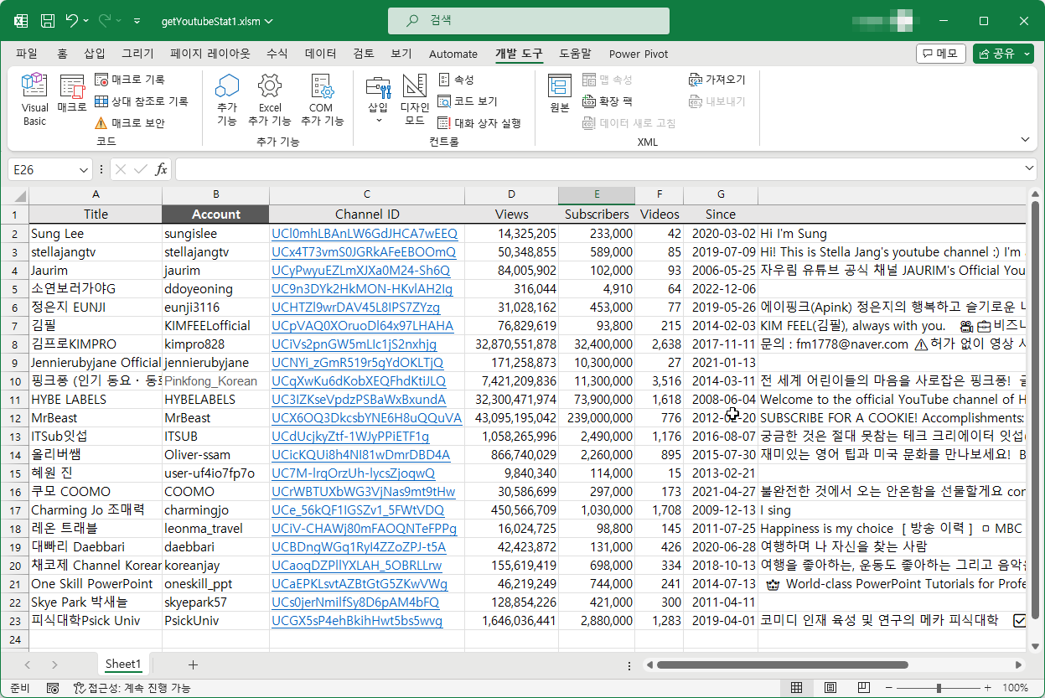Click the Comments (메모) button
The width and height of the screenshot is (1045, 698).
940,54
